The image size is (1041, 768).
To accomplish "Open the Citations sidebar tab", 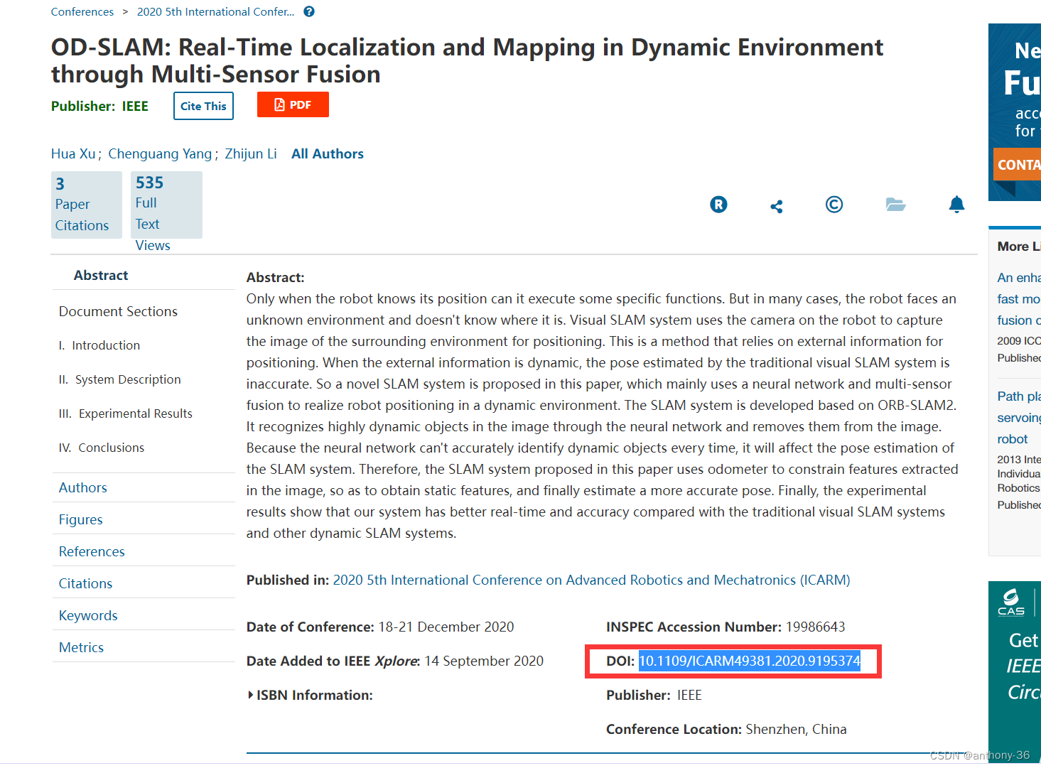I will tap(85, 583).
